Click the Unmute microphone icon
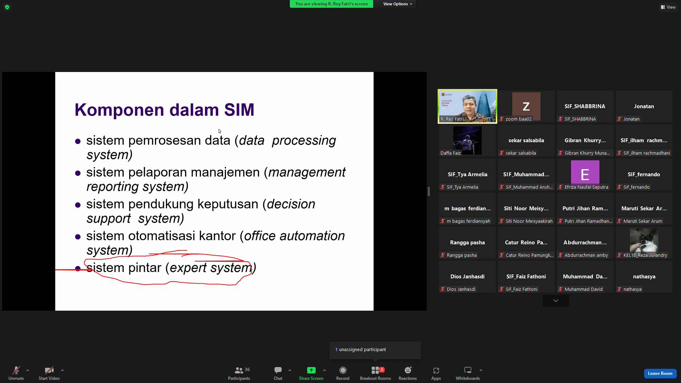 [16, 370]
